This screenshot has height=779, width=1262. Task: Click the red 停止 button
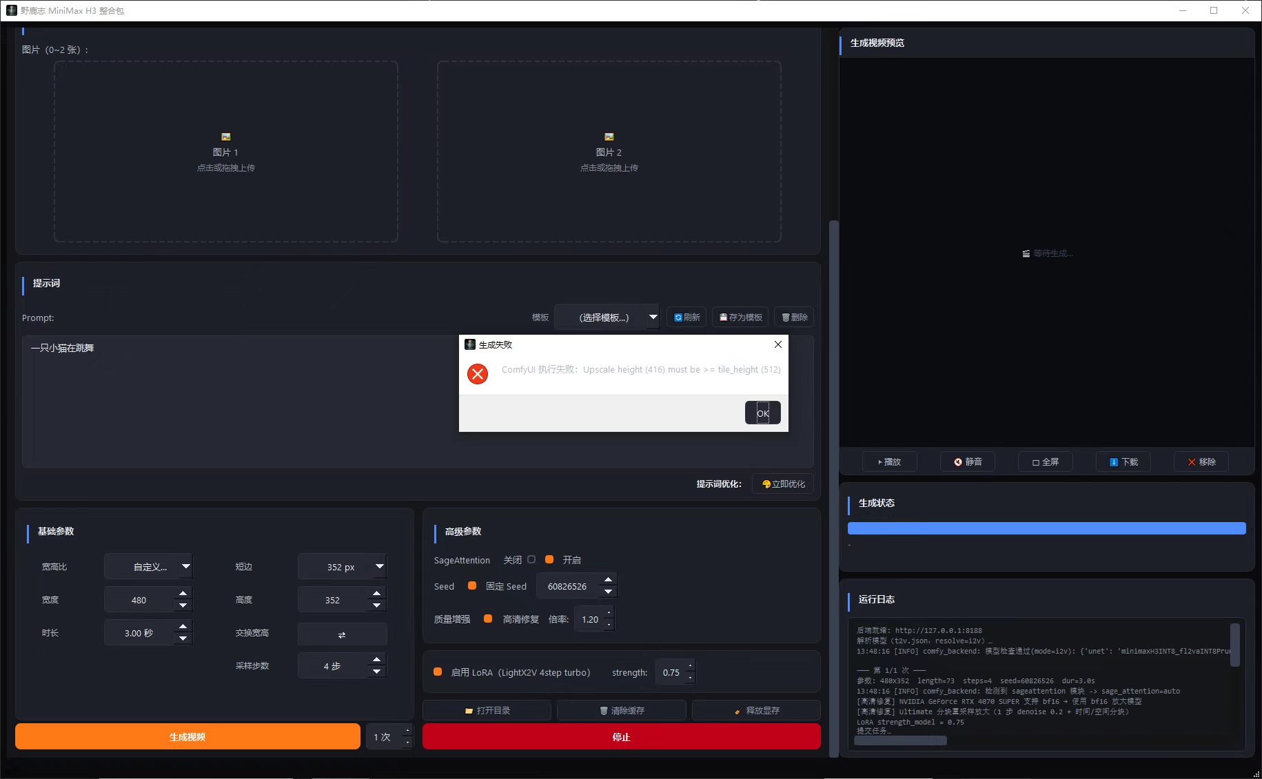(621, 736)
